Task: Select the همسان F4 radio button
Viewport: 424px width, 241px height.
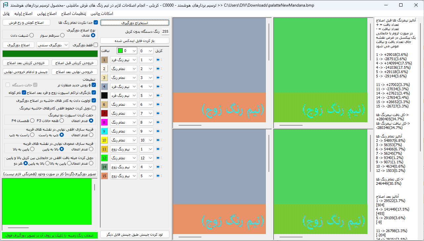Action: pos(33,121)
